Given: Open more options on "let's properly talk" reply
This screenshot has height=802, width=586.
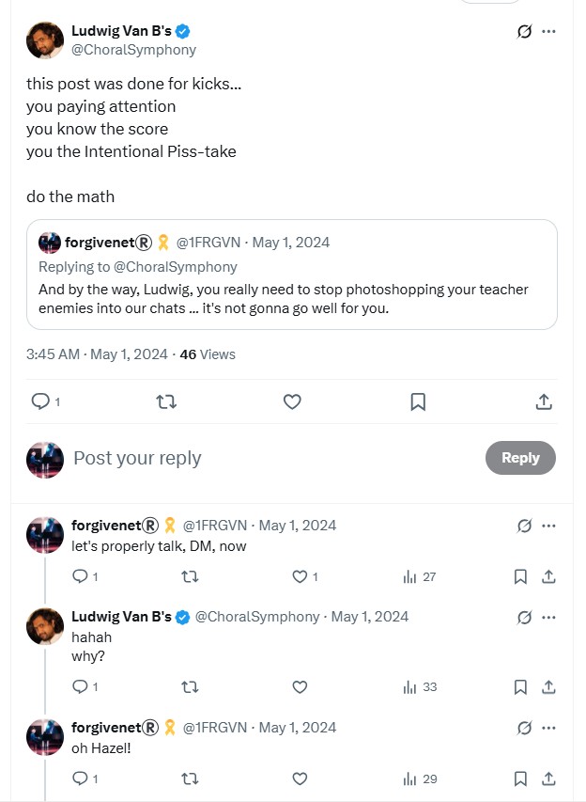Looking at the screenshot, I should (x=548, y=526).
